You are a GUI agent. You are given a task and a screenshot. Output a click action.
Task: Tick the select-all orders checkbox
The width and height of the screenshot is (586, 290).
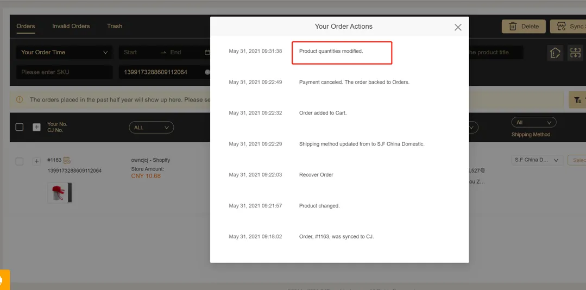(x=20, y=127)
